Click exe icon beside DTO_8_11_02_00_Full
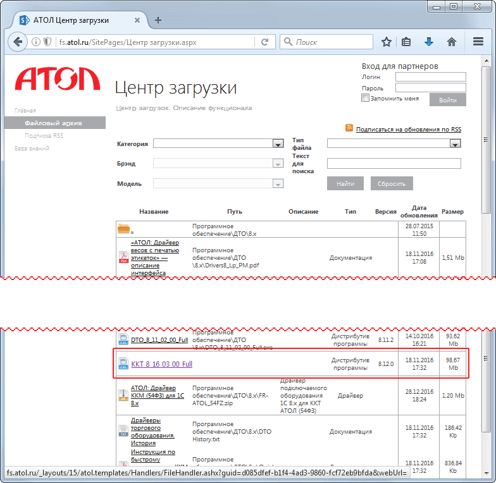The image size is (496, 483). pyautogui.click(x=123, y=339)
